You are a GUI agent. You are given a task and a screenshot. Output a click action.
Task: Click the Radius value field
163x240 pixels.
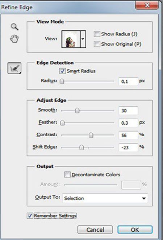128,81
